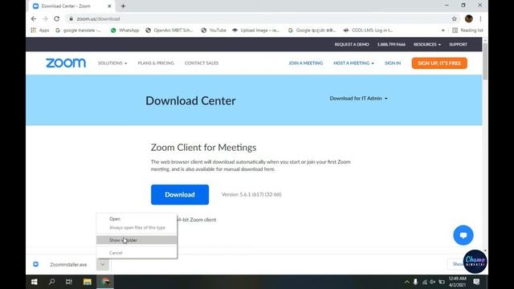Open the chat bubble help button
This screenshot has height=289, width=514.
pyautogui.click(x=463, y=235)
